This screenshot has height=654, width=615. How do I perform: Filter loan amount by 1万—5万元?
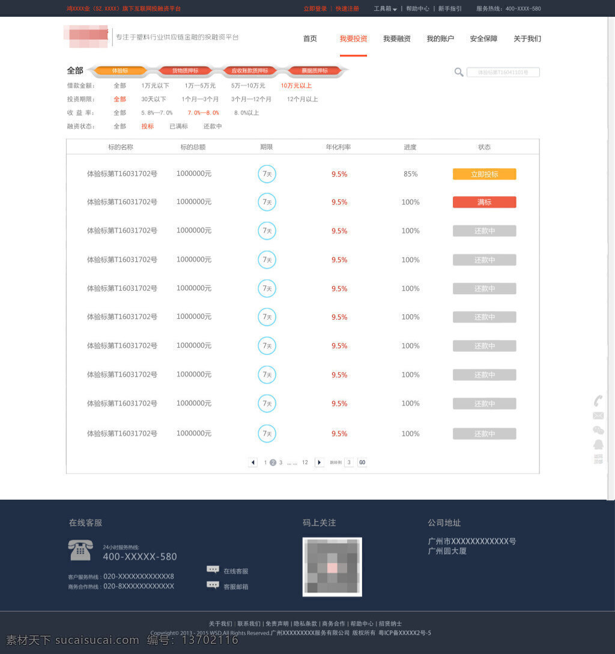point(200,85)
